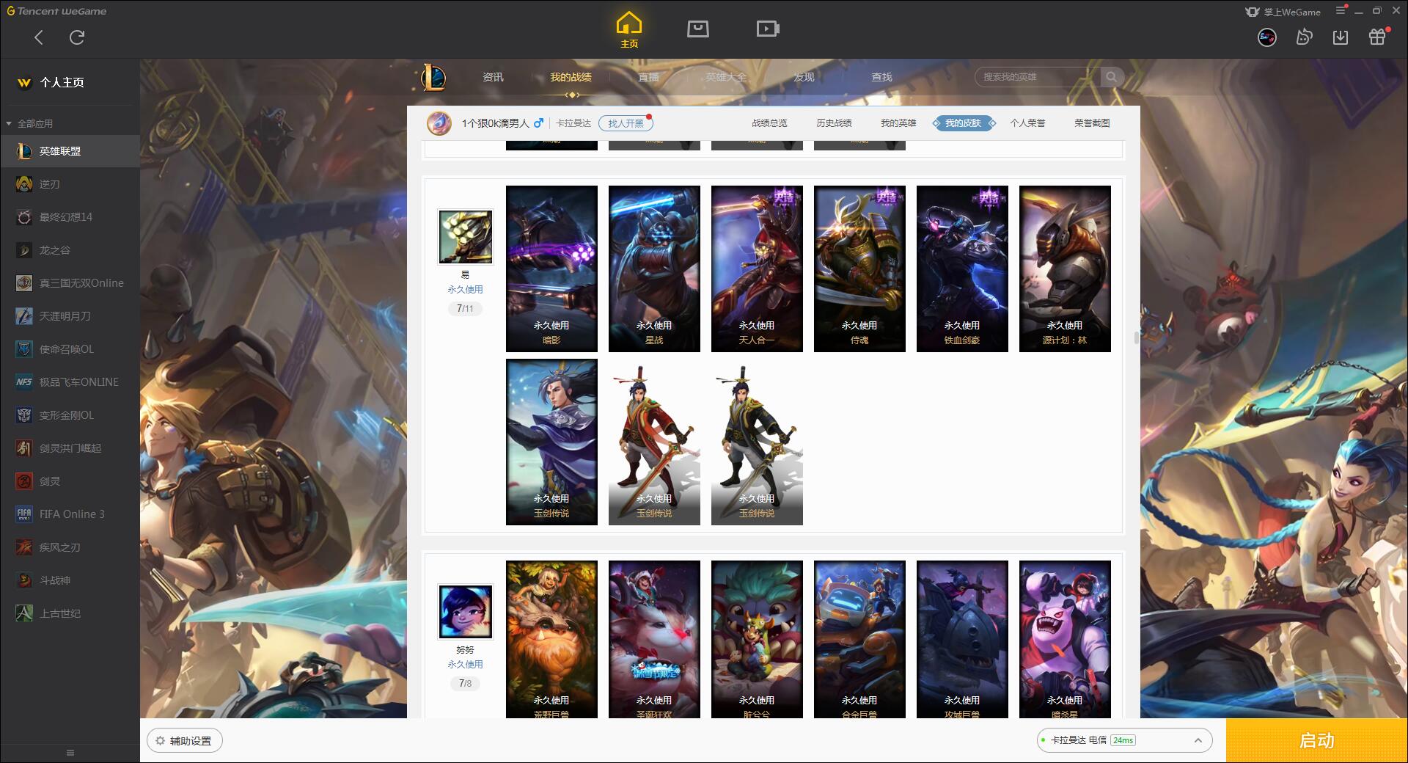
Task: Select 剑灵 in the sidebar
Action: 70,481
